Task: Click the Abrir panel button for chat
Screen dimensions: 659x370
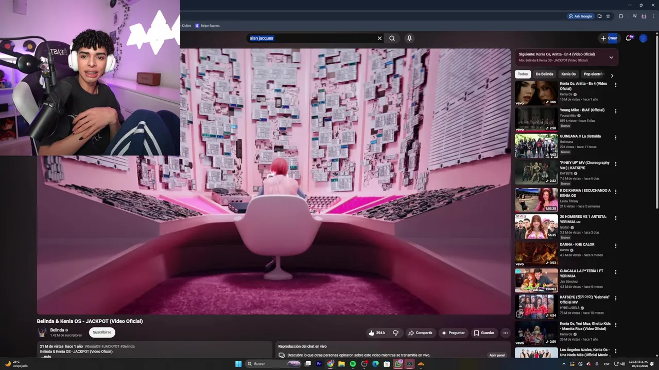Action: point(497,355)
